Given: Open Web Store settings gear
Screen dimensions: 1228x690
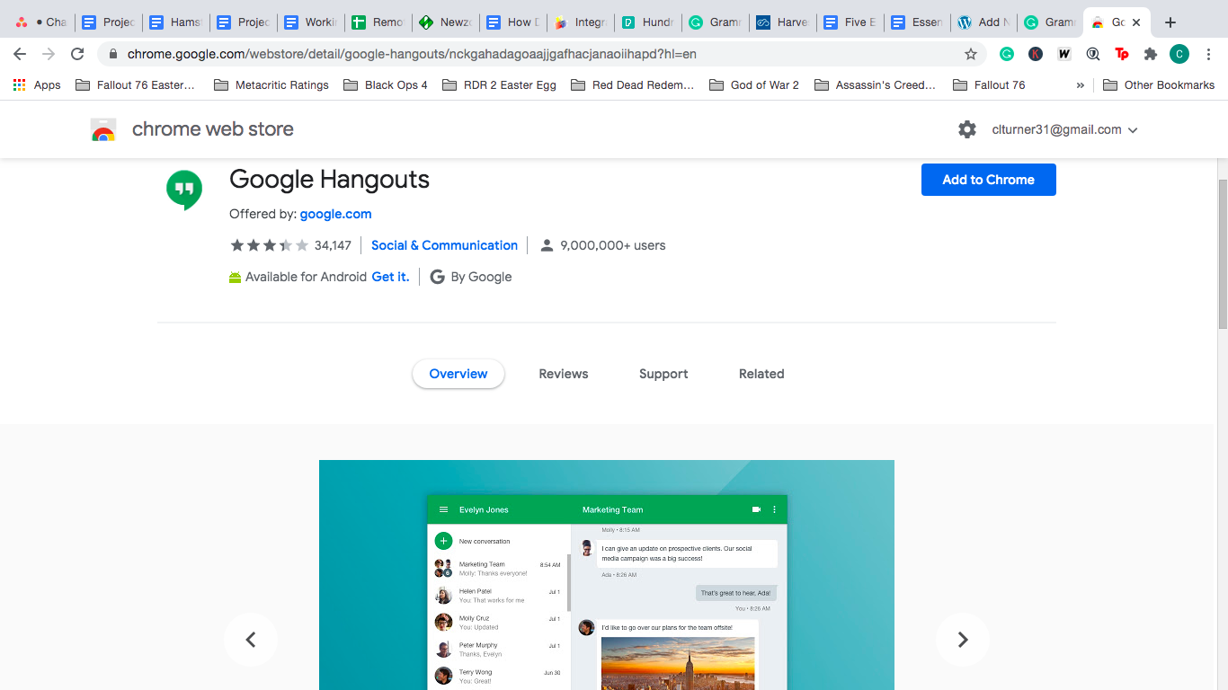Looking at the screenshot, I should [967, 129].
